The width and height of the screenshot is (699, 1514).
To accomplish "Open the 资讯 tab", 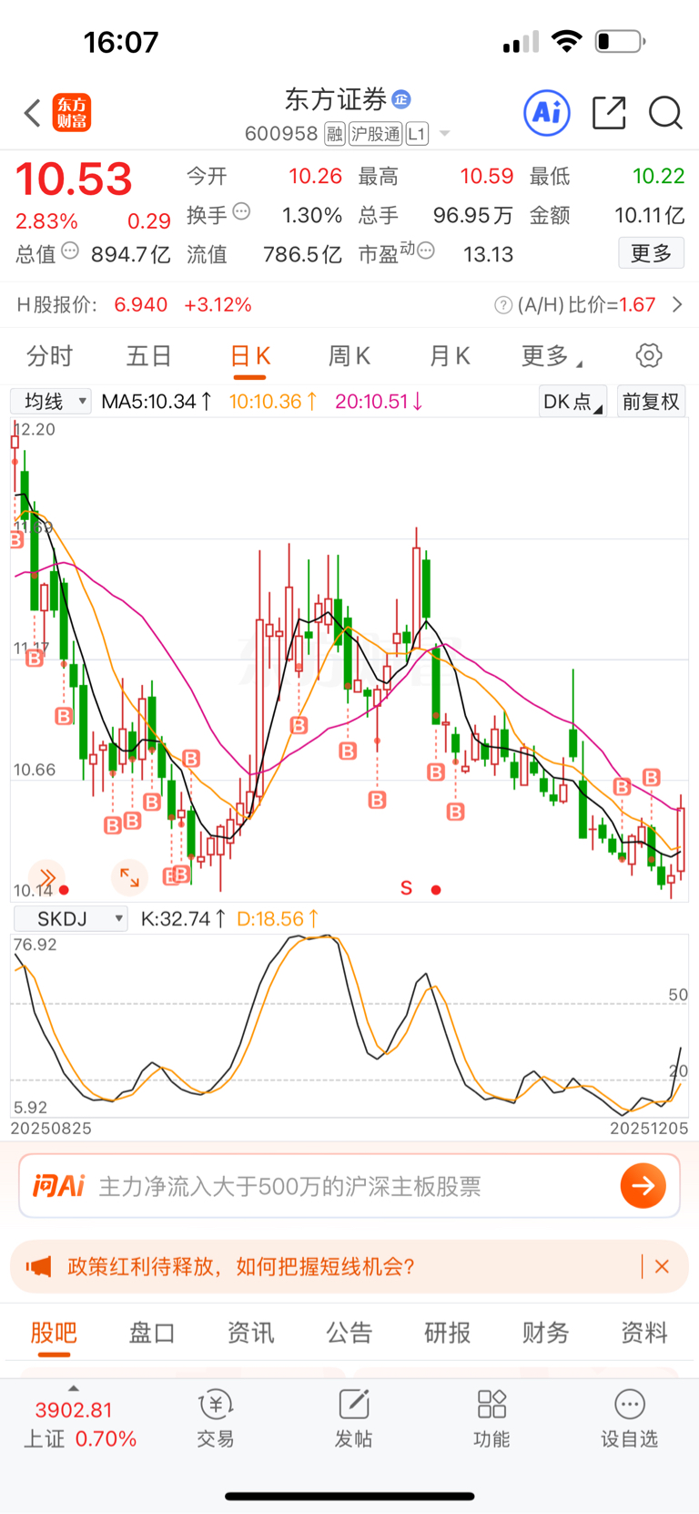I will (250, 1334).
